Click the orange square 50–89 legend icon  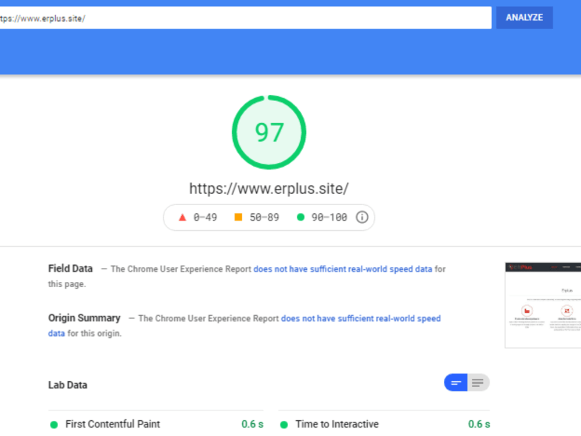[x=238, y=217]
